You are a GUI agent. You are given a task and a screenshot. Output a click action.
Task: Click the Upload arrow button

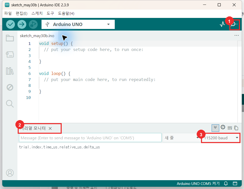pyautogui.click(x=22, y=24)
